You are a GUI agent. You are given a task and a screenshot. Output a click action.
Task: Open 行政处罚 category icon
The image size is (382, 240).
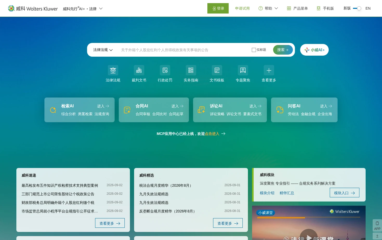point(165,70)
